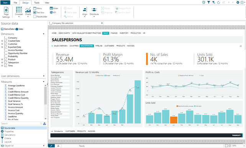
Task: Click the Revenue 55.4M KPI
Action: pos(70,59)
